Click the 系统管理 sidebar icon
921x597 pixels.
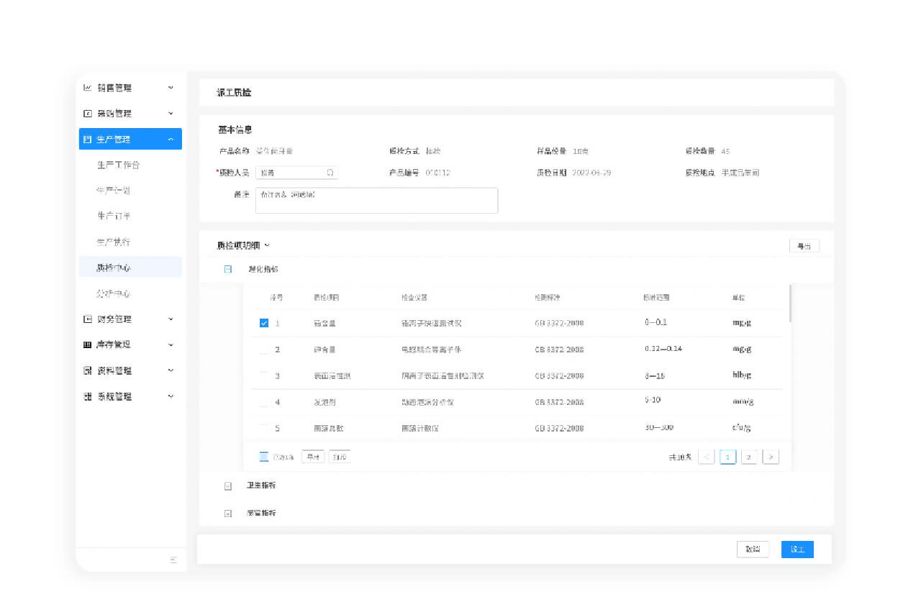(x=88, y=397)
